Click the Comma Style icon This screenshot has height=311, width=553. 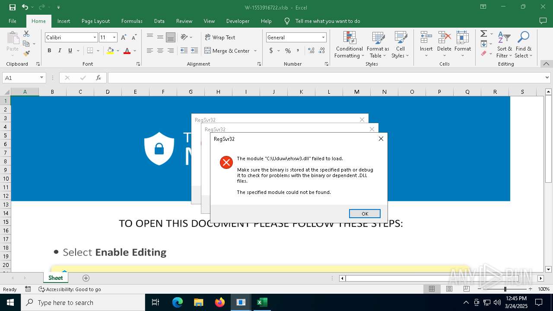point(298,51)
